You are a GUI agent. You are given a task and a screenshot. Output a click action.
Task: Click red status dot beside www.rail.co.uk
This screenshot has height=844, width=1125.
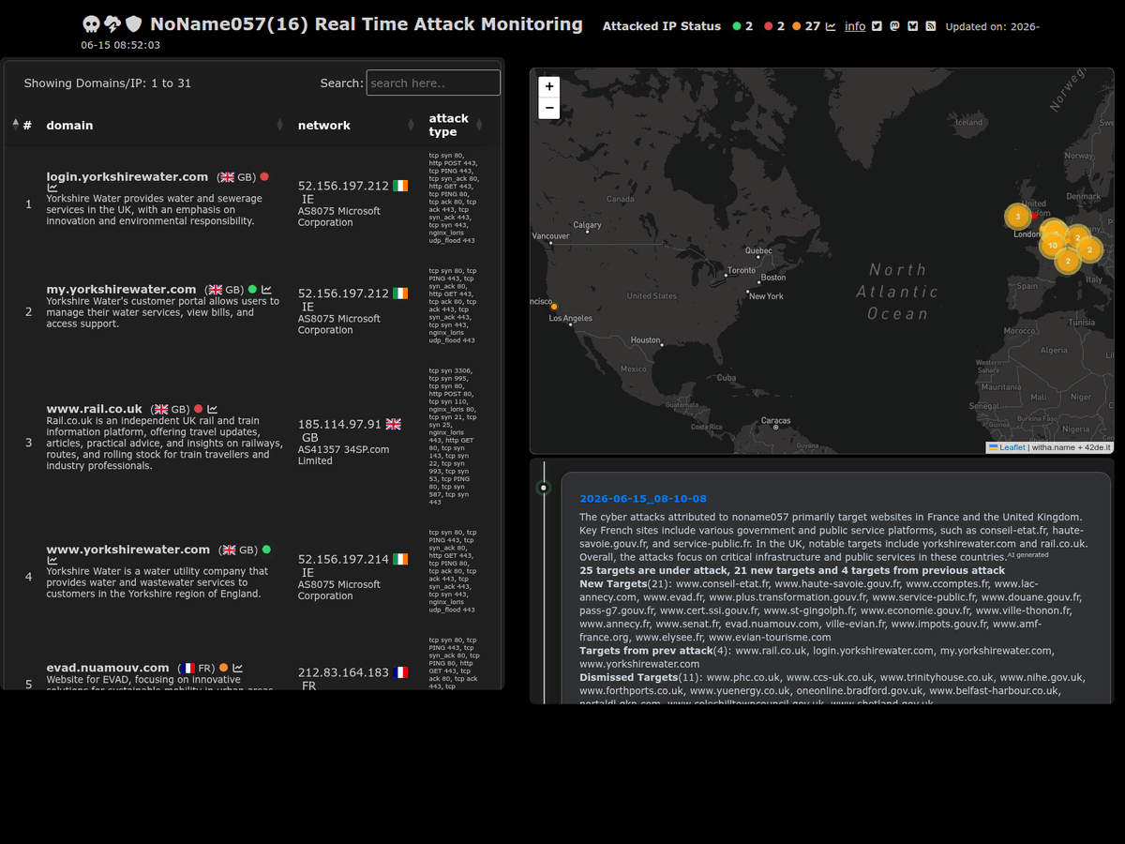198,409
